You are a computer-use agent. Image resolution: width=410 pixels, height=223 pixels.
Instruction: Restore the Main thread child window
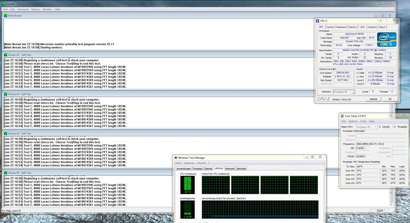pyautogui.click(x=383, y=15)
